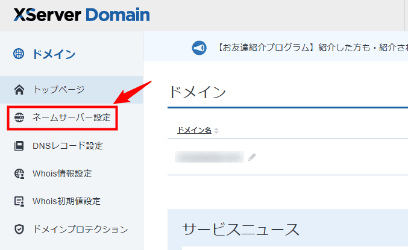Screen dimensions: 408x250
Task: Click the globe icon beside ドメイン heading
Action: pos(19,54)
